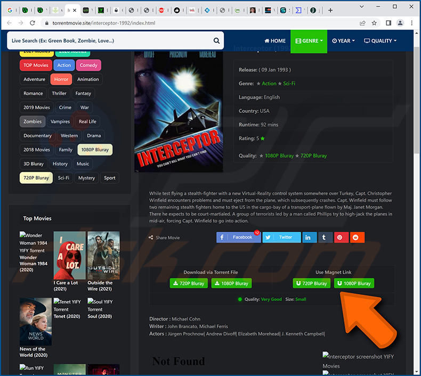421x376 pixels.
Task: Select the Mystery tag
Action: 86,178
